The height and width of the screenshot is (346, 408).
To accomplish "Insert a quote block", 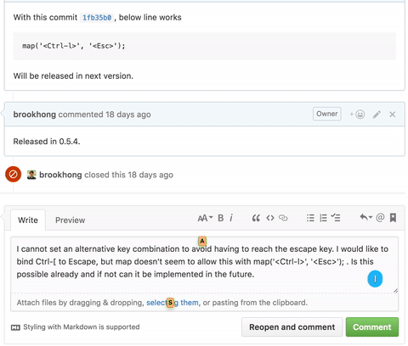I will pyautogui.click(x=256, y=218).
